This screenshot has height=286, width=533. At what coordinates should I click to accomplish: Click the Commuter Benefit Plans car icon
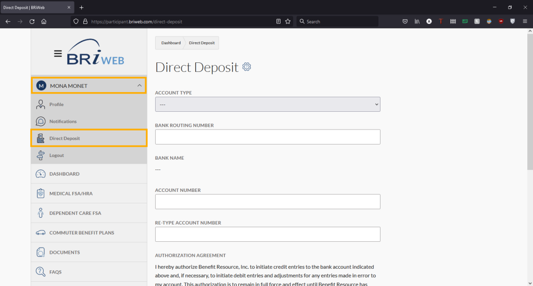point(41,233)
